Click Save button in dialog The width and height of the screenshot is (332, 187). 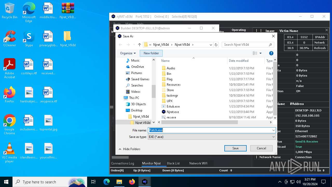pyautogui.click(x=236, y=148)
